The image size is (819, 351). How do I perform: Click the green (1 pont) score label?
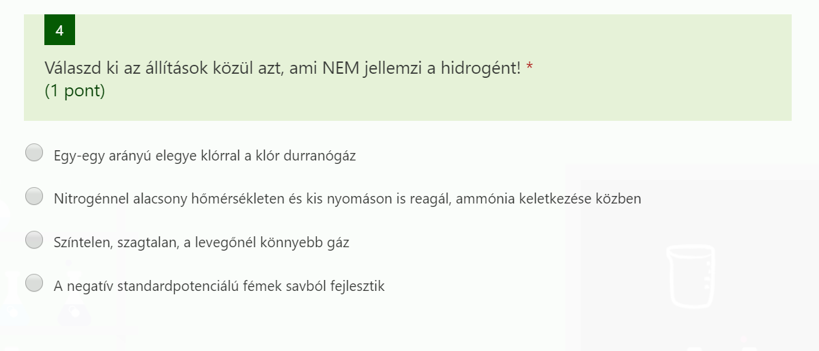point(75,91)
